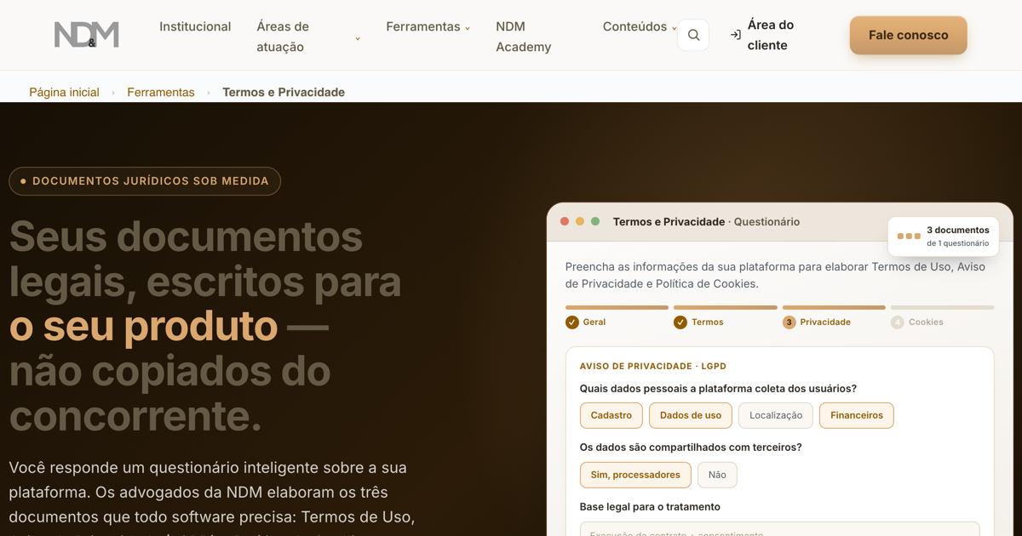Click the Fale conosco button
1022x536 pixels.
pos(909,35)
